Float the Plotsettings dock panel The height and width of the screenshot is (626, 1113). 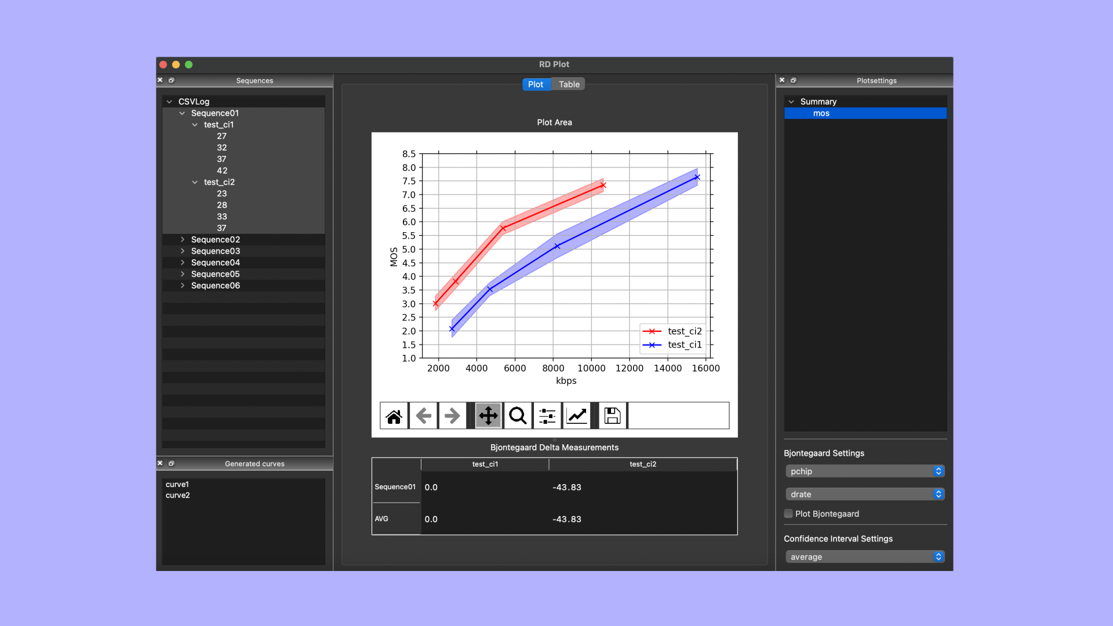[x=794, y=80]
